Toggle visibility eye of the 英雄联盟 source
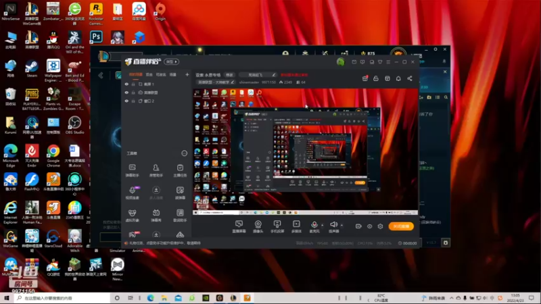 pyautogui.click(x=126, y=93)
